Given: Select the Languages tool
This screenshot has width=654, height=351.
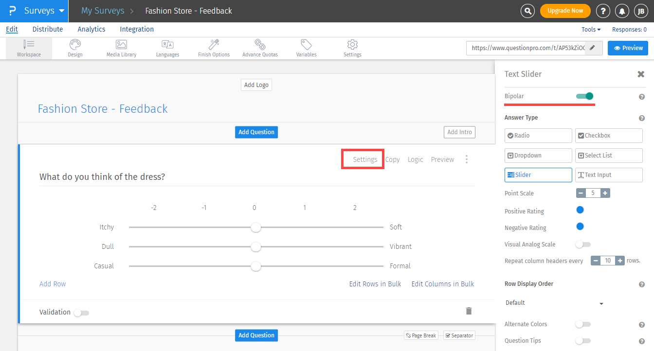Looking at the screenshot, I should [167, 48].
